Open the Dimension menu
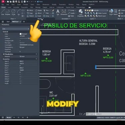125x125 pixels. 46,5
